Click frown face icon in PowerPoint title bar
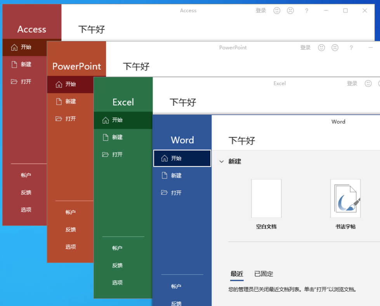This screenshot has height=306, width=380. click(x=335, y=47)
